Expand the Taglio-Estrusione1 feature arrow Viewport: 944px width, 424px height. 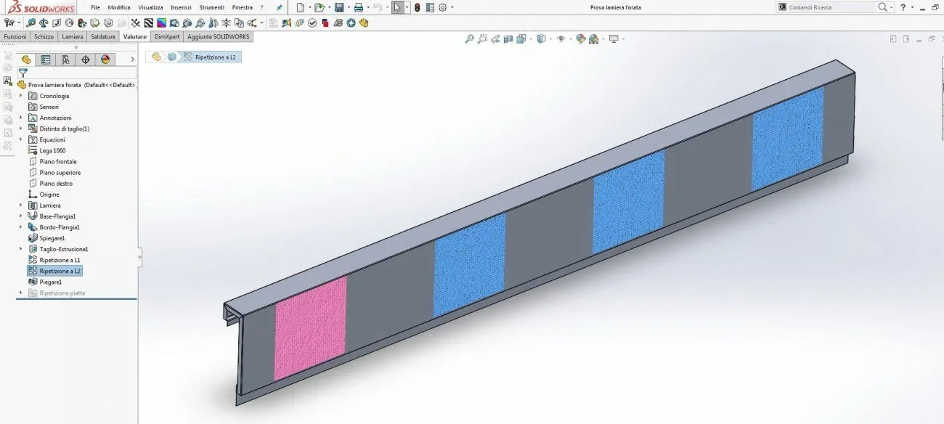point(20,249)
